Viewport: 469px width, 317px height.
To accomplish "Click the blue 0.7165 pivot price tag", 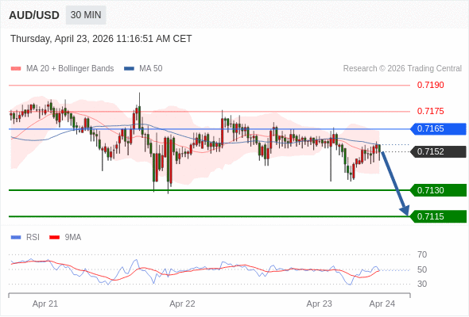I will point(438,129).
